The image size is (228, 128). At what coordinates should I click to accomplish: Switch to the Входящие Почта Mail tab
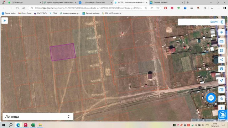[95, 2]
